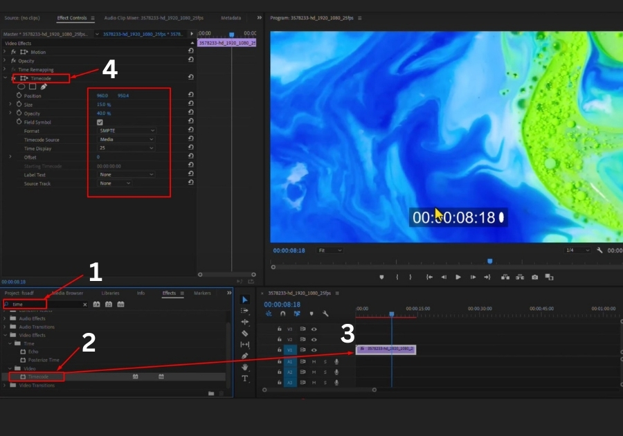623x436 pixels.
Task: Expand the Motion effect properties
Action: click(5, 52)
